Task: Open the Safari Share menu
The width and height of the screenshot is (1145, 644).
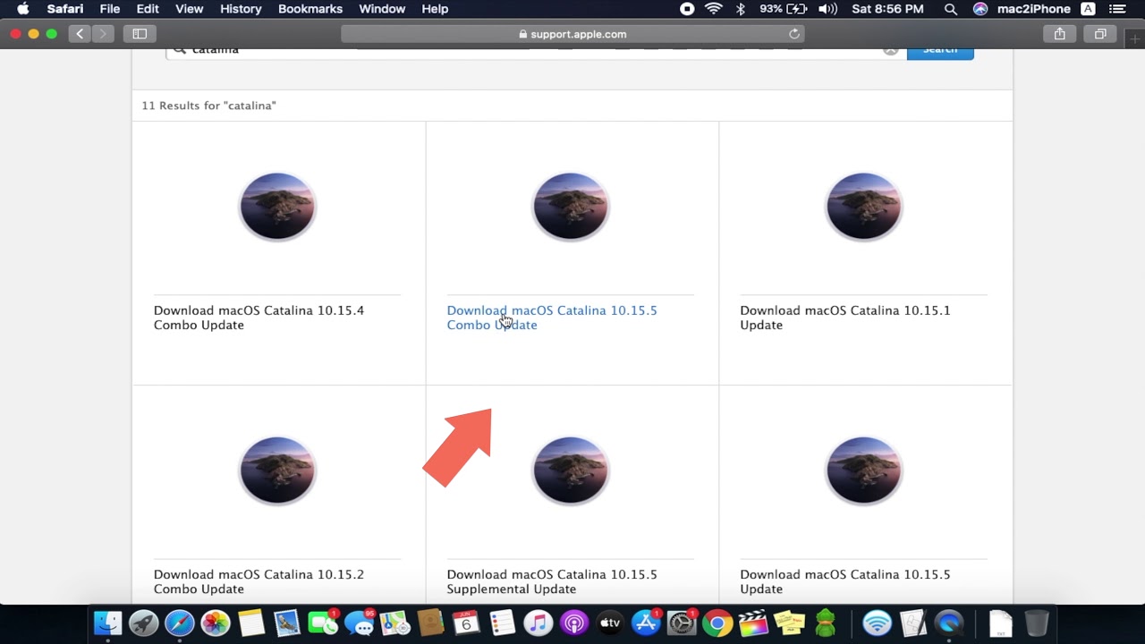Action: 1059,34
